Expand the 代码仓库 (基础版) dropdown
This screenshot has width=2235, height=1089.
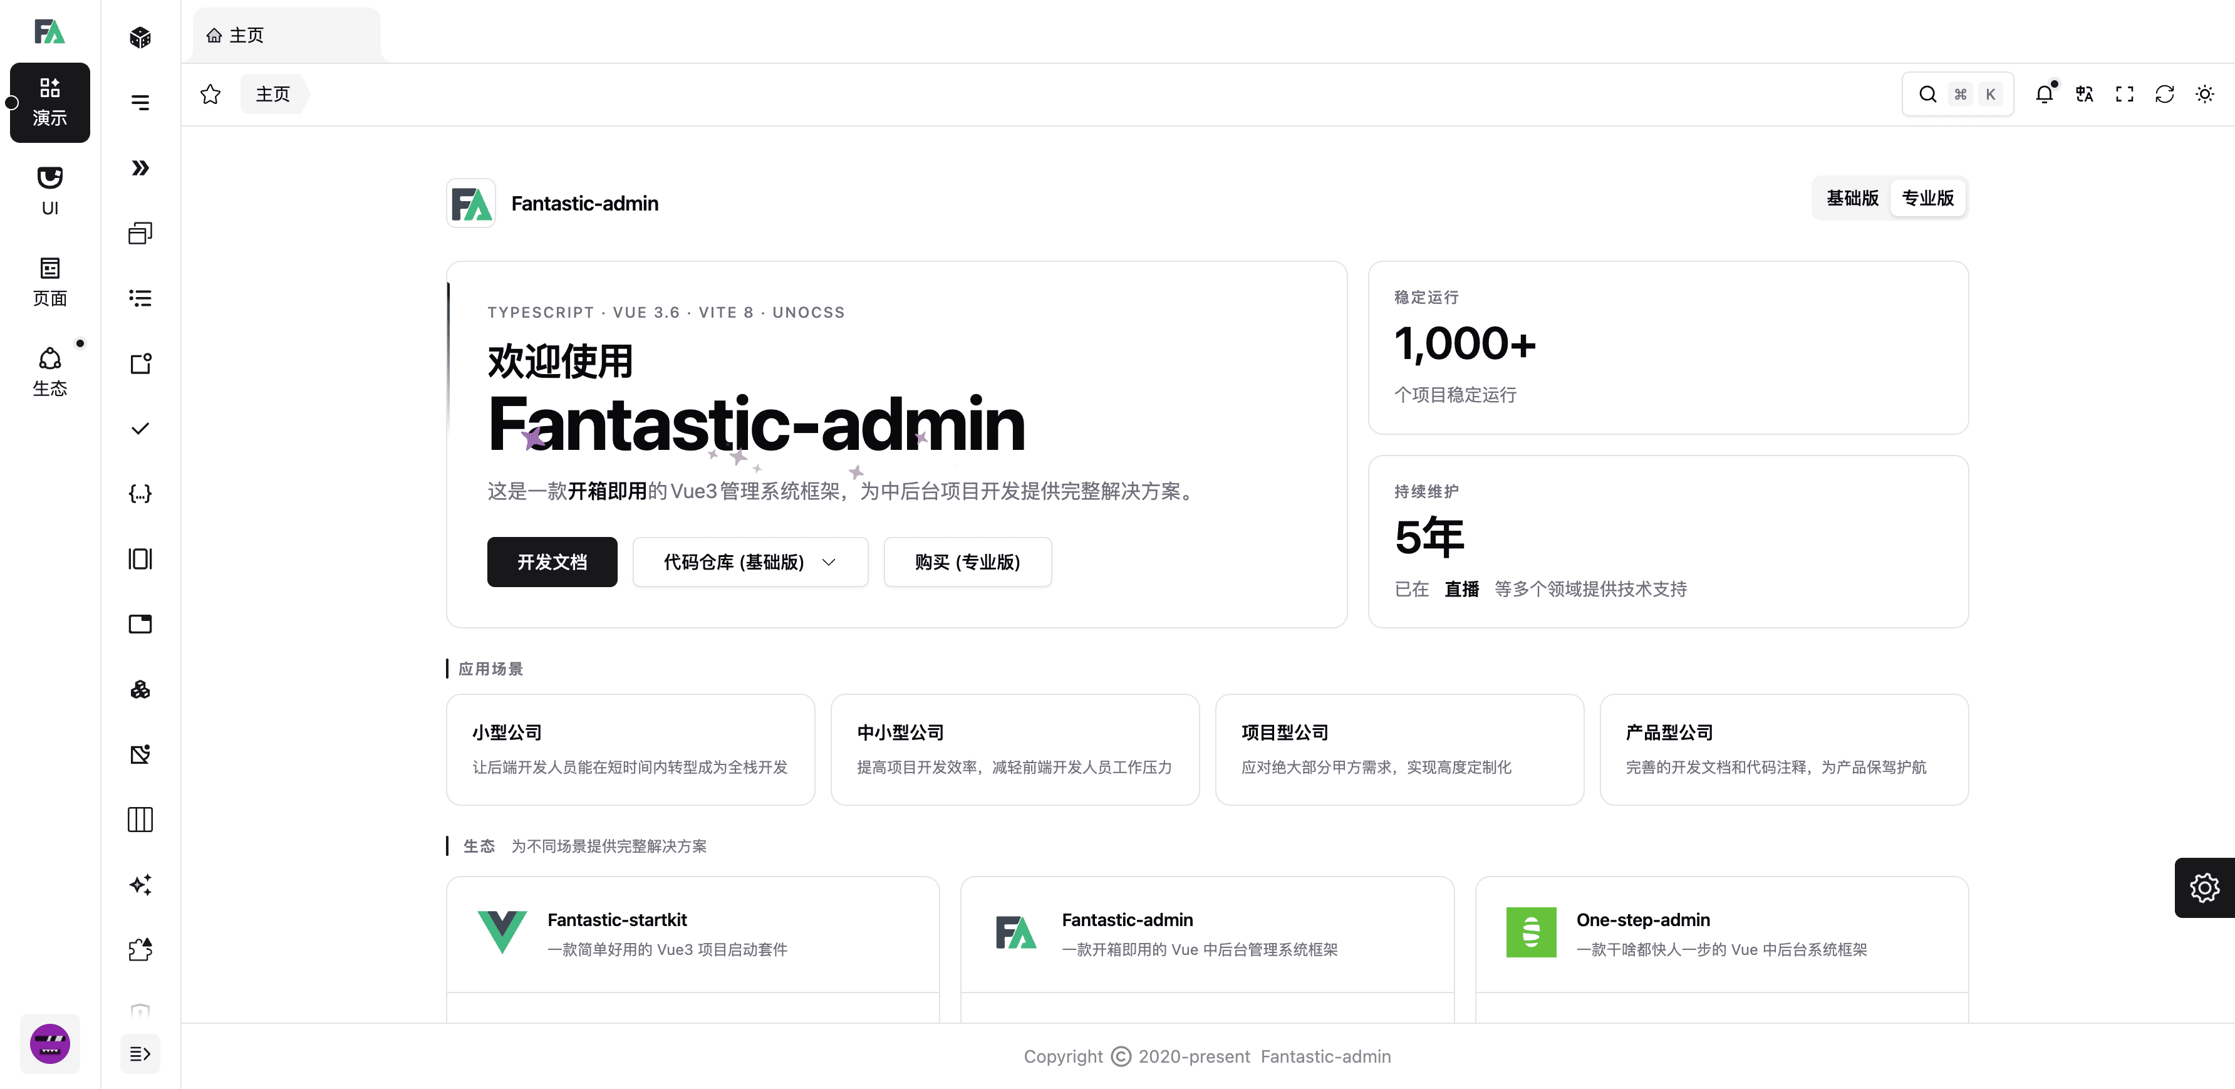coord(750,562)
